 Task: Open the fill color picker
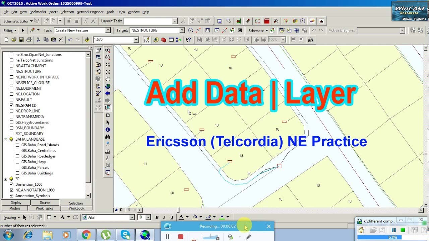click(x=195, y=217)
